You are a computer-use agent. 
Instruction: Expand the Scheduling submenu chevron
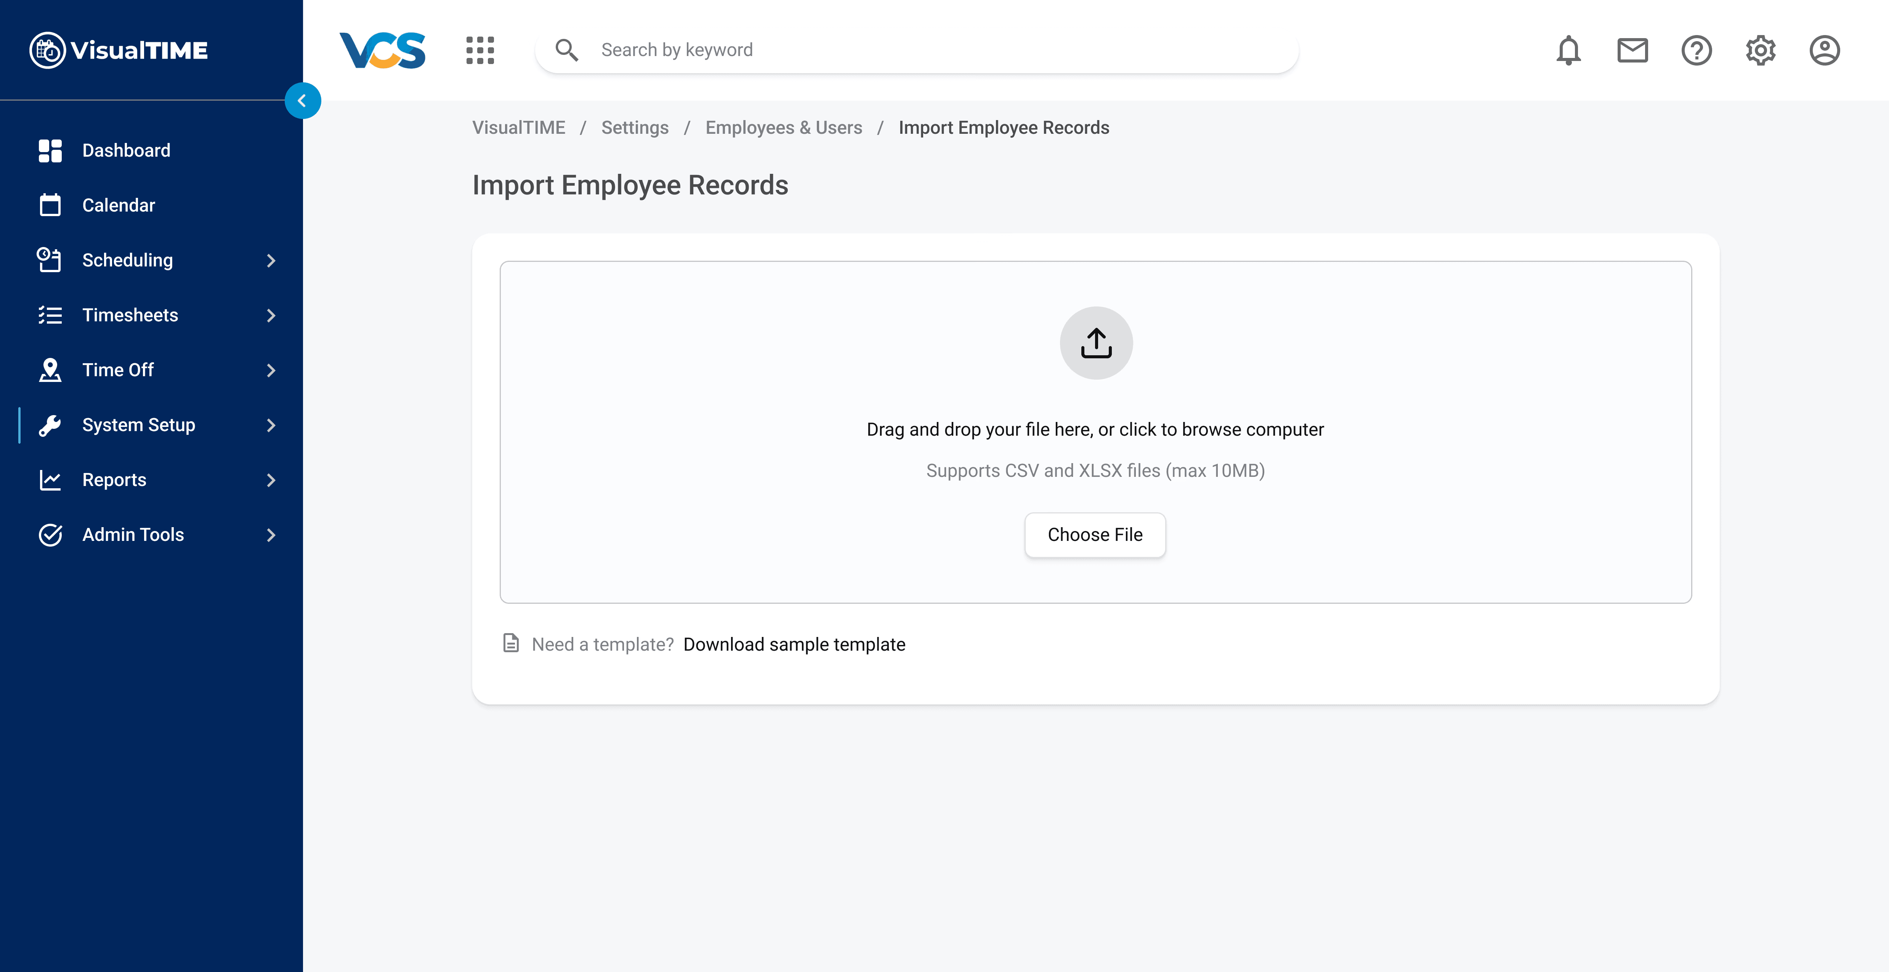(271, 260)
